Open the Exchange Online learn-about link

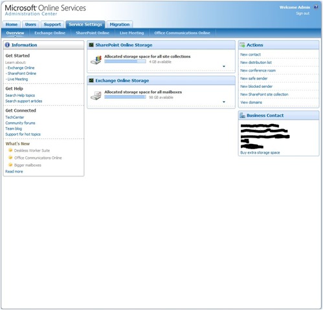pos(21,68)
